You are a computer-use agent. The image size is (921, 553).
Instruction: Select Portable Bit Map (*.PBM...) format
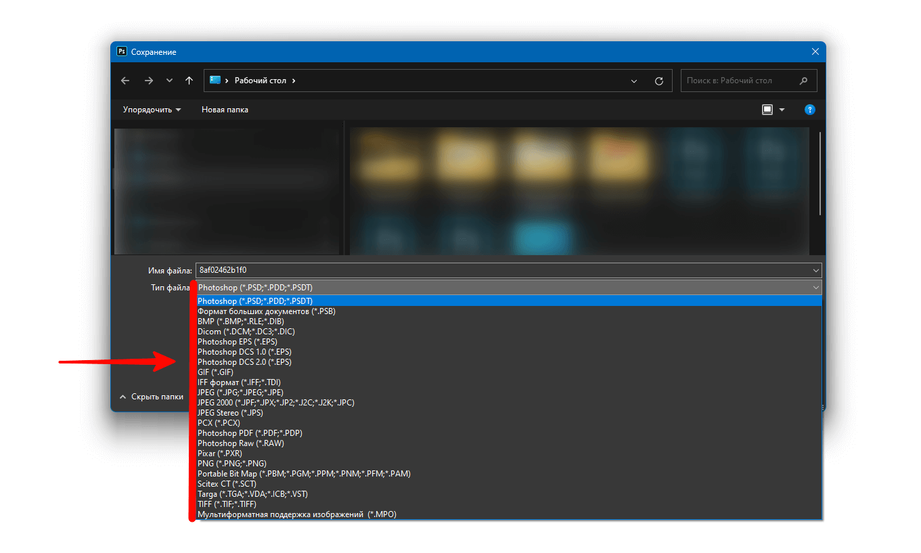click(509, 474)
